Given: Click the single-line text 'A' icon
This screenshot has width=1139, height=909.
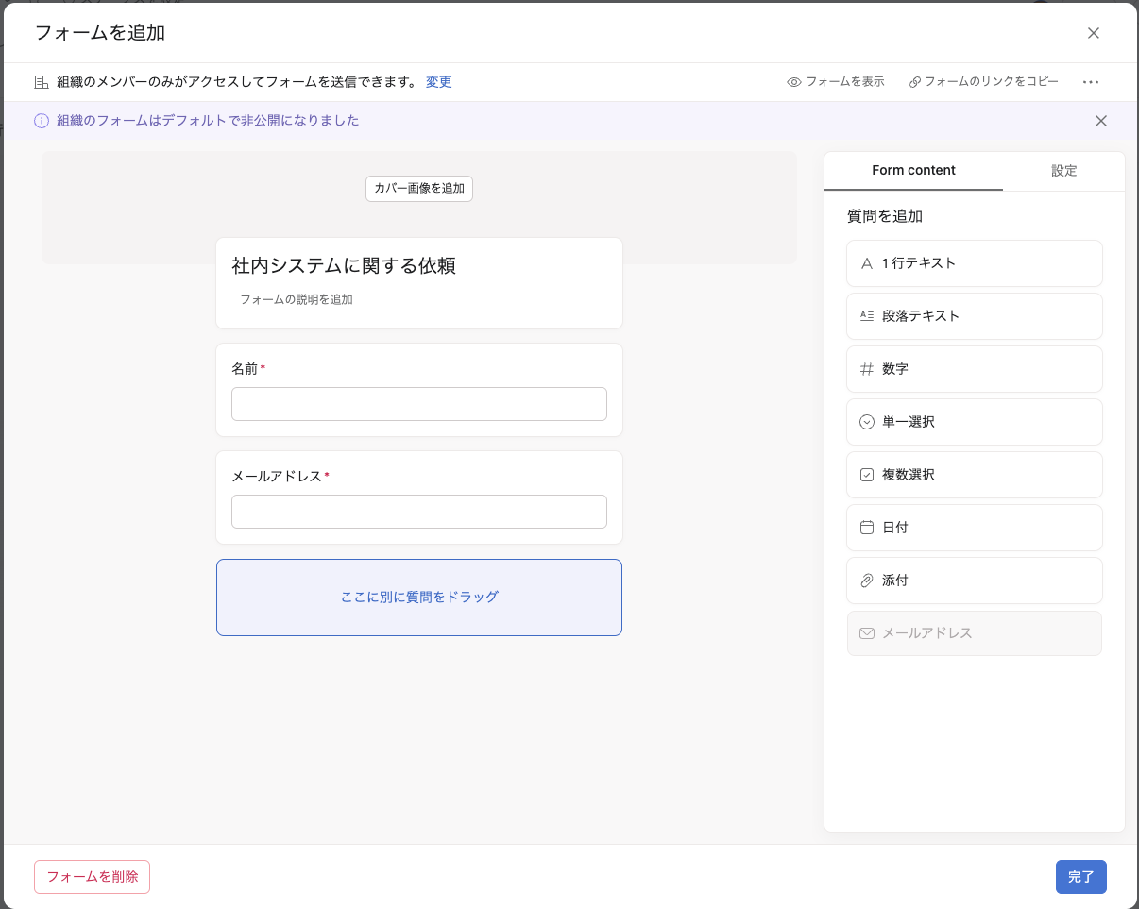Looking at the screenshot, I should tap(867, 263).
